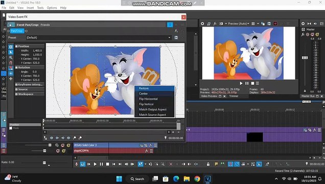Viewport: 325px width, 184px height.
Task: Collapse the Position section
Action: tap(16, 46)
